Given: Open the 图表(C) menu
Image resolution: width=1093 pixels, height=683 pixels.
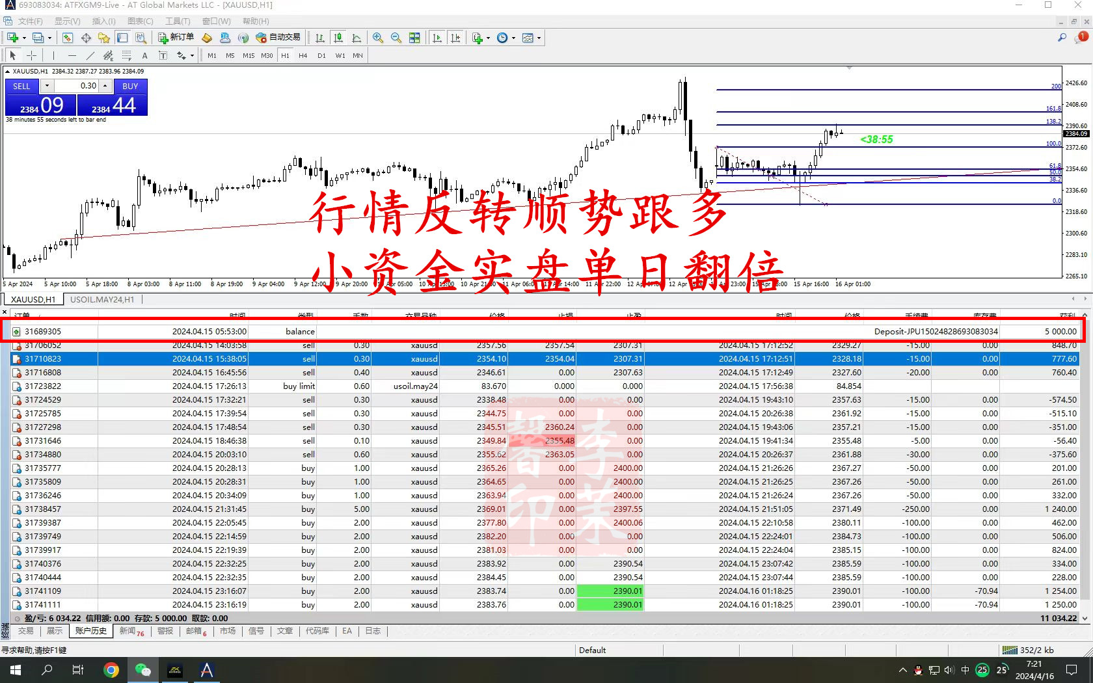Looking at the screenshot, I should 140,21.
